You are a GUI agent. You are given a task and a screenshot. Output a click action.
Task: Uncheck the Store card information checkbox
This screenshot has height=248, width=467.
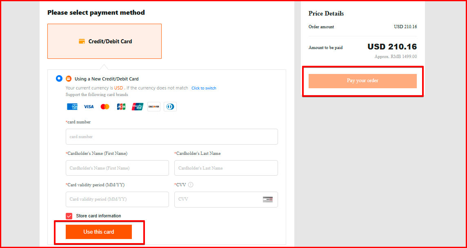(69, 216)
